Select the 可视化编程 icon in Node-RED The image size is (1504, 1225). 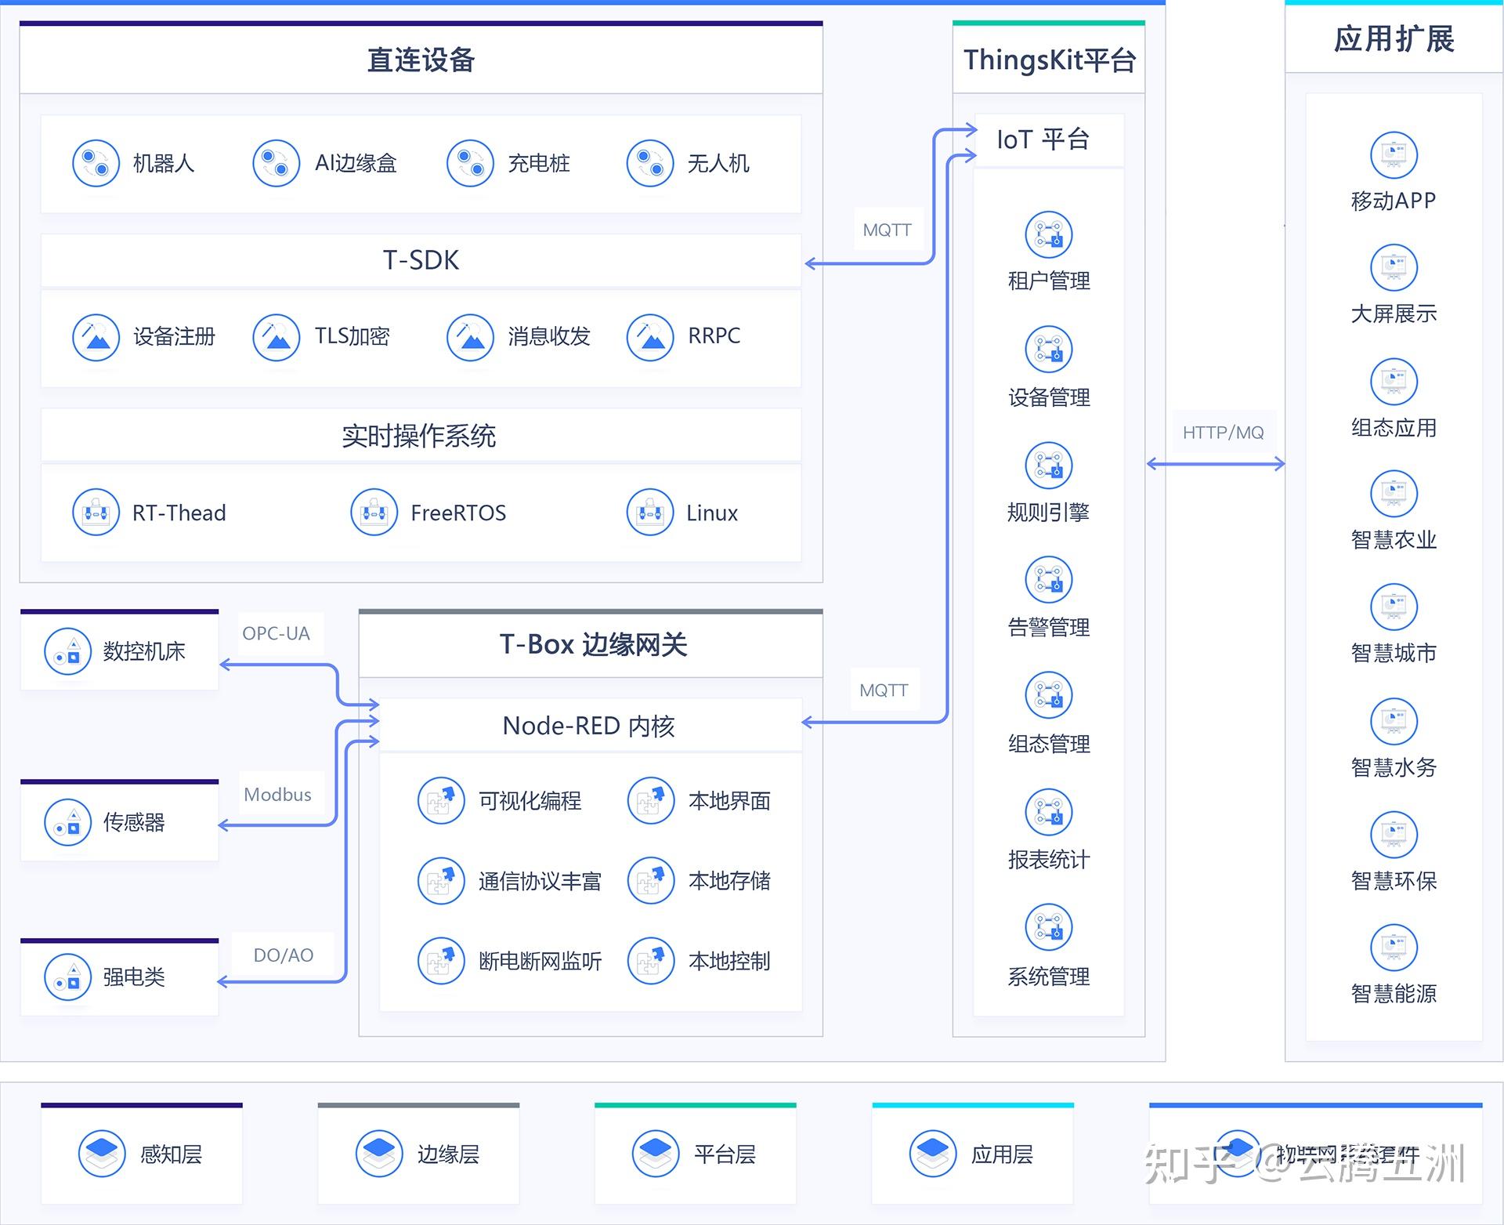click(441, 800)
